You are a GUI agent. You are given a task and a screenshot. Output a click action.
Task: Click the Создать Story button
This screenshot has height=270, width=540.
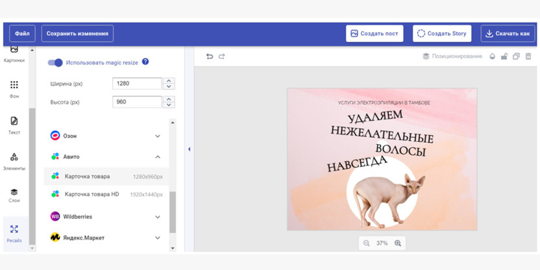click(442, 34)
